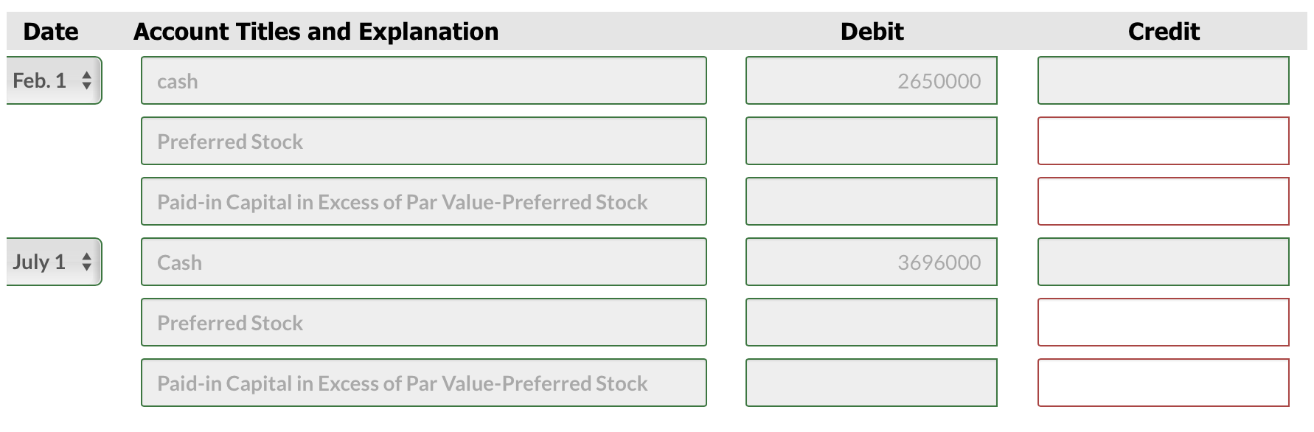Screen dimensions: 1314x432
Task: Select the debit field showing 2650000
Action: pos(872,80)
